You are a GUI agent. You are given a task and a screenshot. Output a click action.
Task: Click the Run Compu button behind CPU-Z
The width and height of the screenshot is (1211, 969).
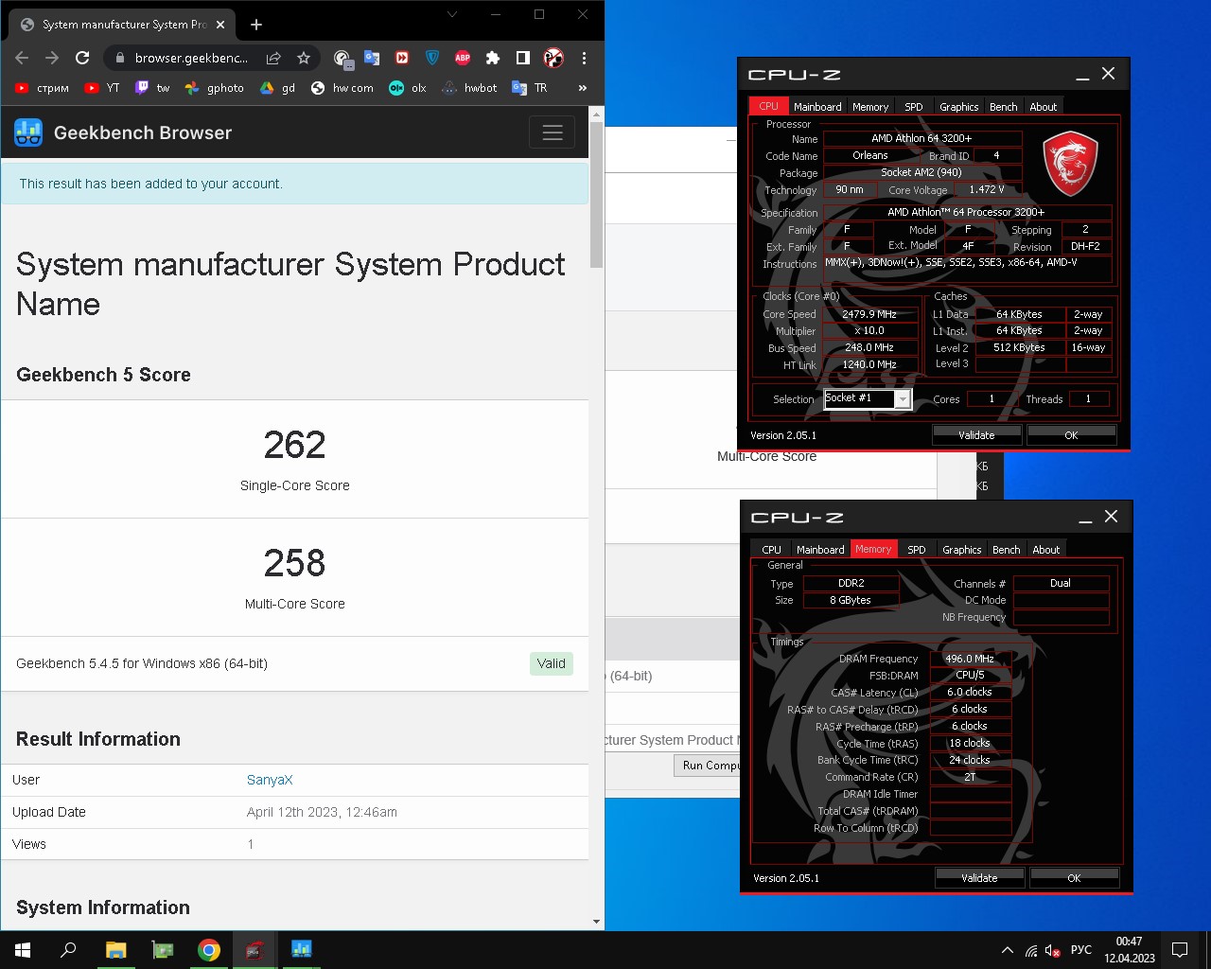tap(707, 766)
